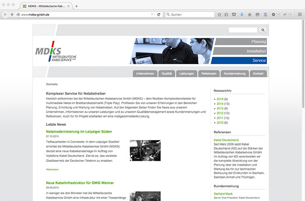Reload the current page
Viewport: 305px width, 201px height.
point(159,14)
